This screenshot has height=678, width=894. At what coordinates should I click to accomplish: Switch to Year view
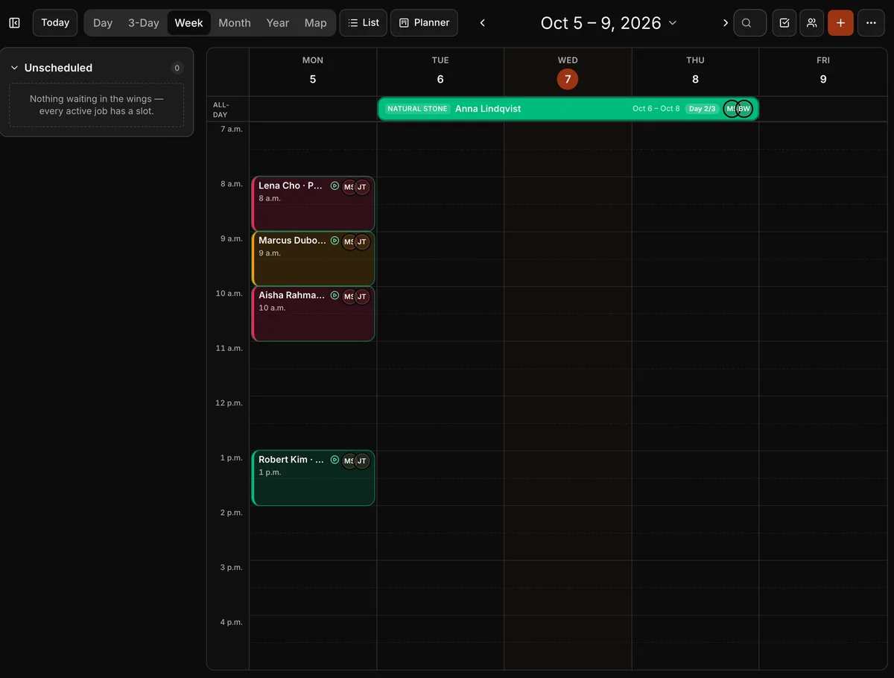point(278,23)
